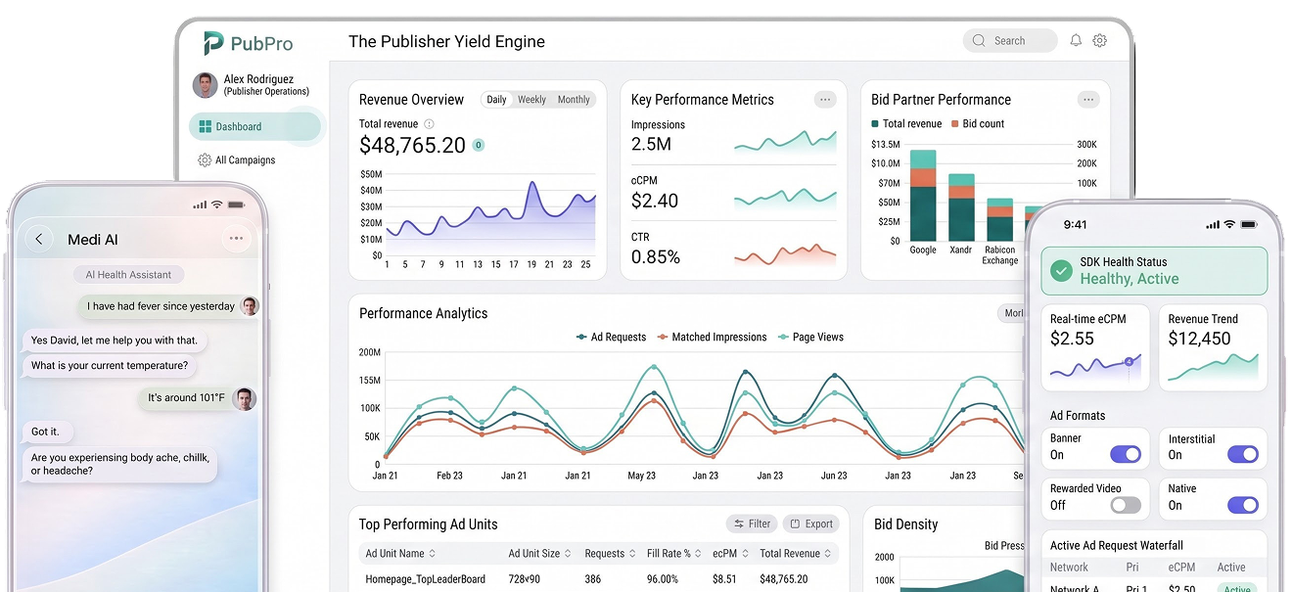Click Total revenue info icon
The width and height of the screenshot is (1292, 592).
(429, 124)
